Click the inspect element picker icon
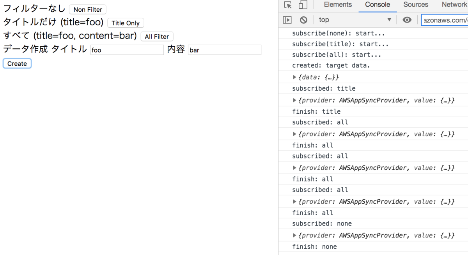Screen dimensions: 468x255 pos(288,5)
